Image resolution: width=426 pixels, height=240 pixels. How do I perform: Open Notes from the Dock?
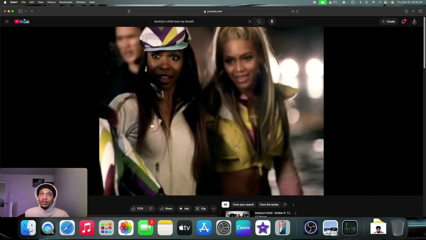point(165,228)
